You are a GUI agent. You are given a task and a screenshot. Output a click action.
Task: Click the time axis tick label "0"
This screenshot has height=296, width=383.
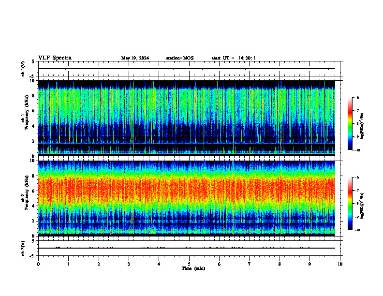[x=38, y=264]
